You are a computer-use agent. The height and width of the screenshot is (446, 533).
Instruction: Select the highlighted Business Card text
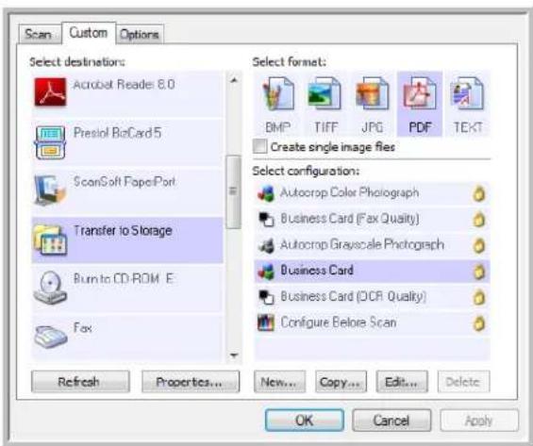[317, 271]
